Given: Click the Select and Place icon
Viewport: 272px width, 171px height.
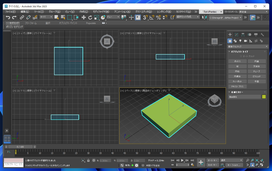Looking at the screenshot, I should (103, 17).
